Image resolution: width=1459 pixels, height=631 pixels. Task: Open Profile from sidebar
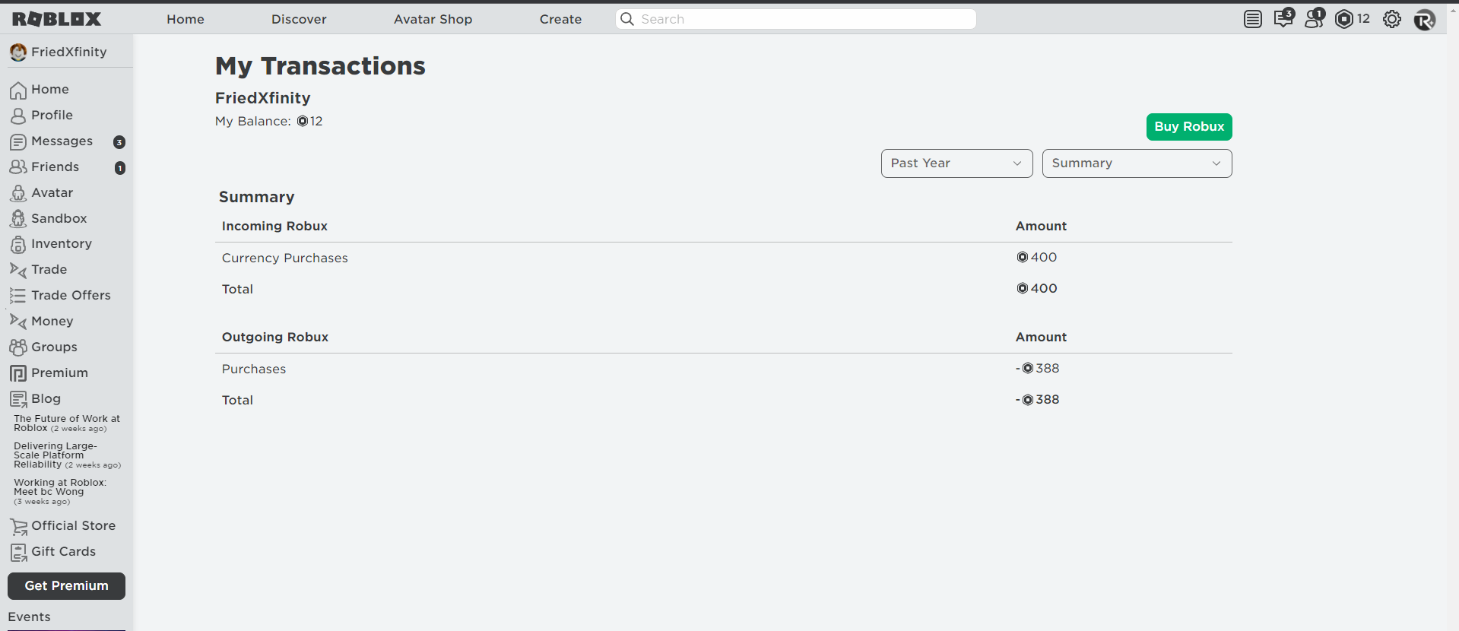click(42, 116)
